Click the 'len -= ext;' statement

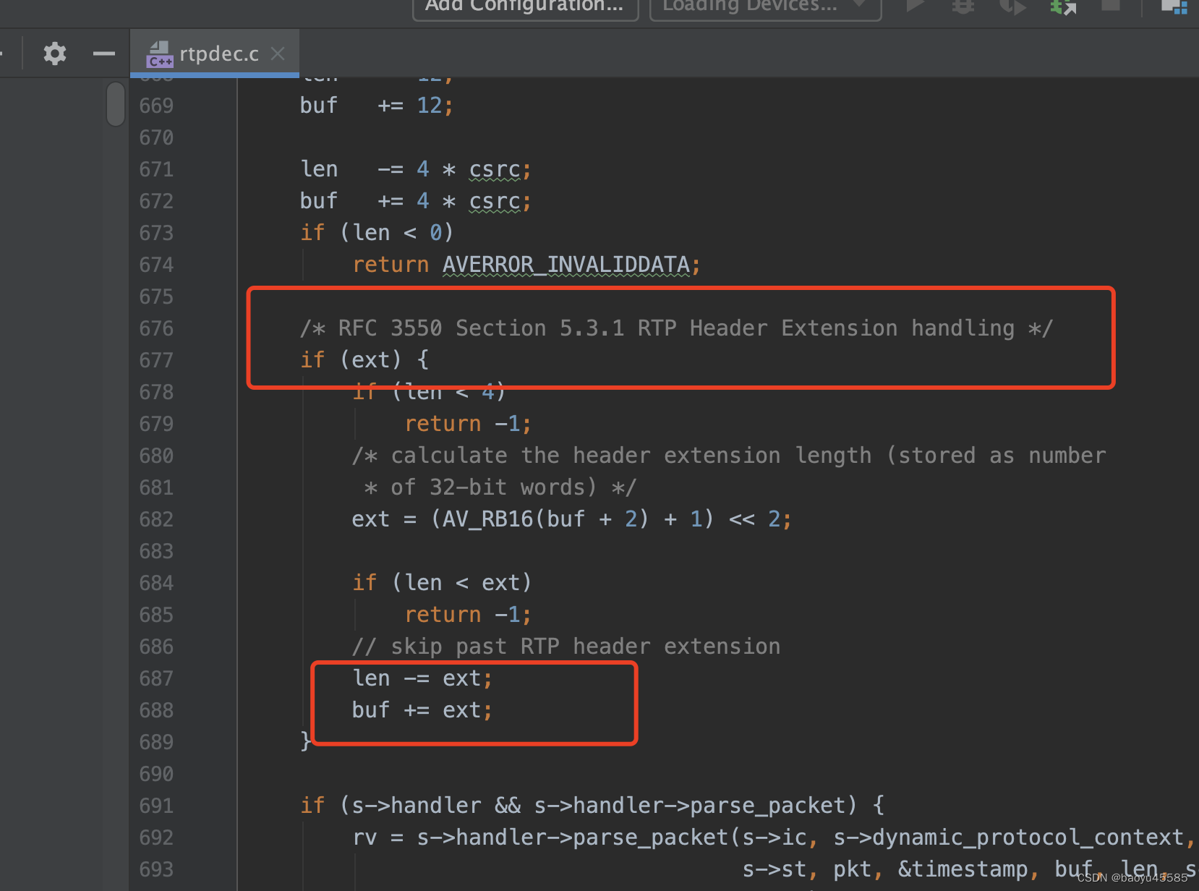tap(422, 678)
